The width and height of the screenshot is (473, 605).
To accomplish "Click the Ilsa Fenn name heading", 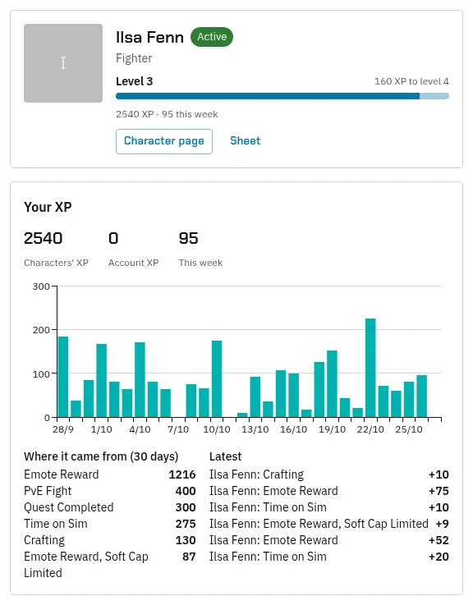I will [x=149, y=38].
